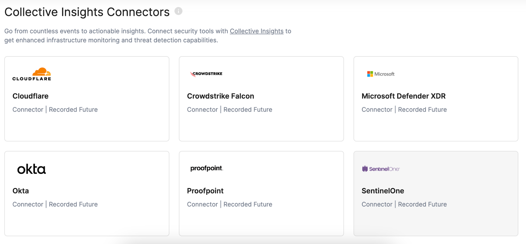Click the Proofpoint logo
526x244 pixels.
[206, 168]
